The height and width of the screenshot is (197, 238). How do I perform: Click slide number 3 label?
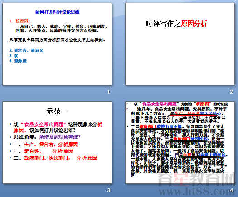click(x=109, y=190)
